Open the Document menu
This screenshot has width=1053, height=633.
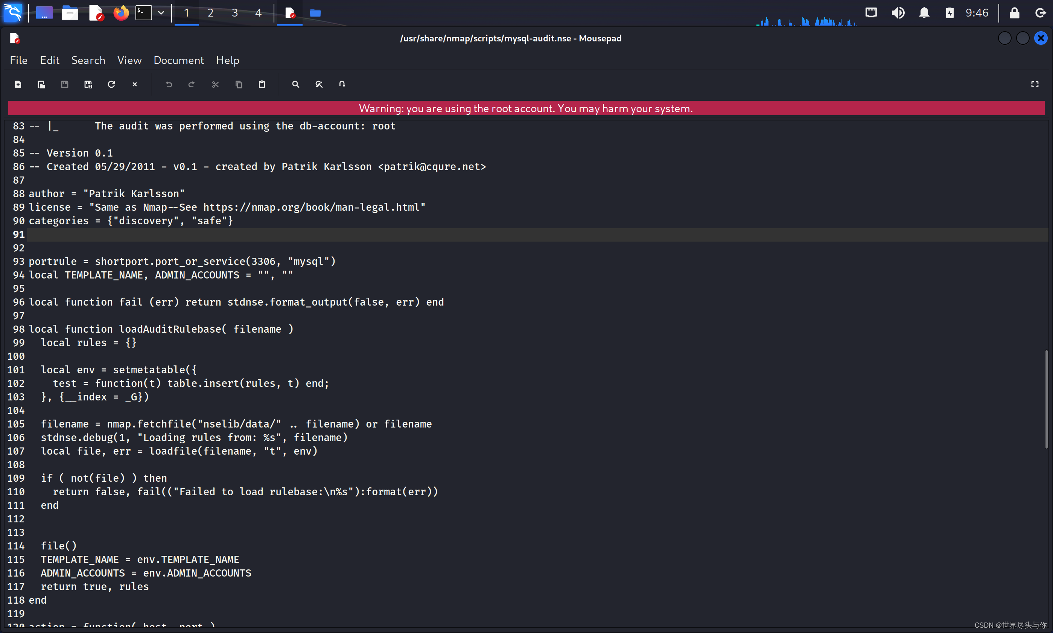[x=179, y=60]
